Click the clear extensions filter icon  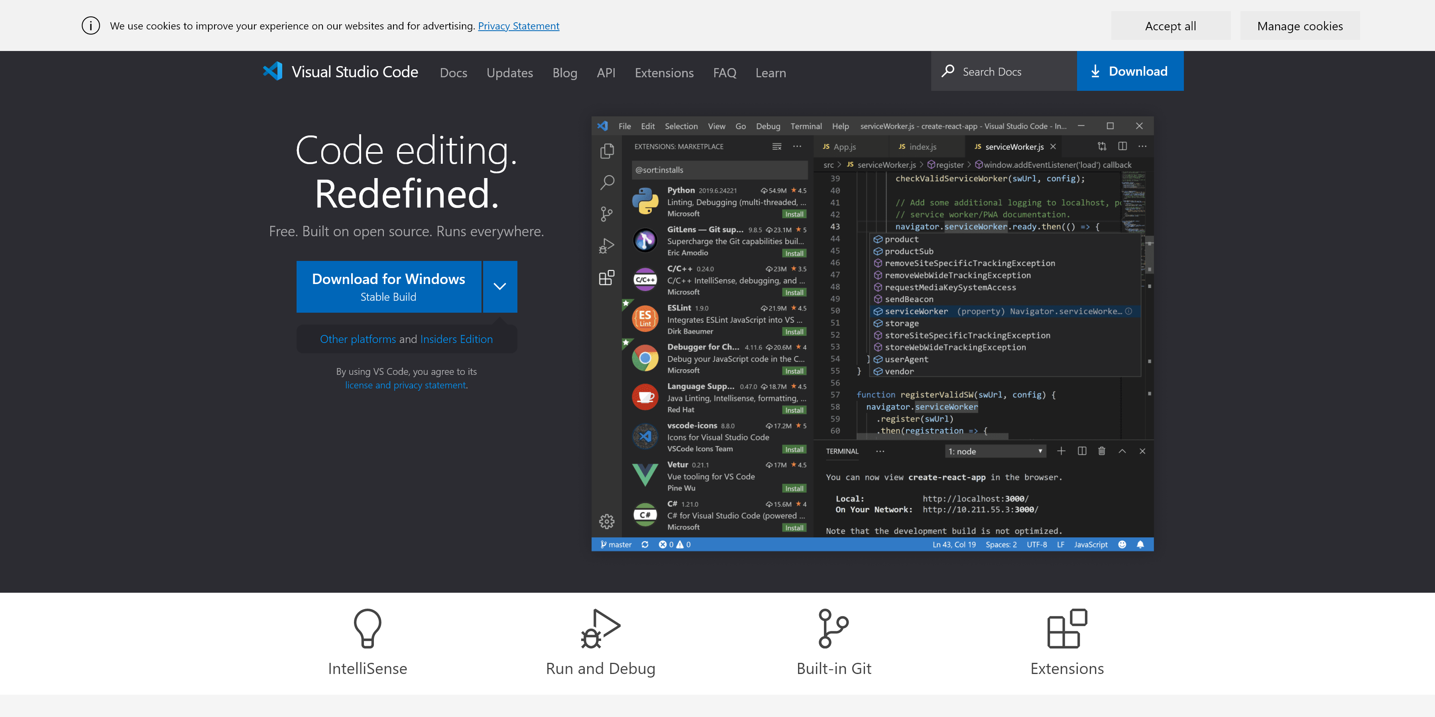[x=776, y=147]
